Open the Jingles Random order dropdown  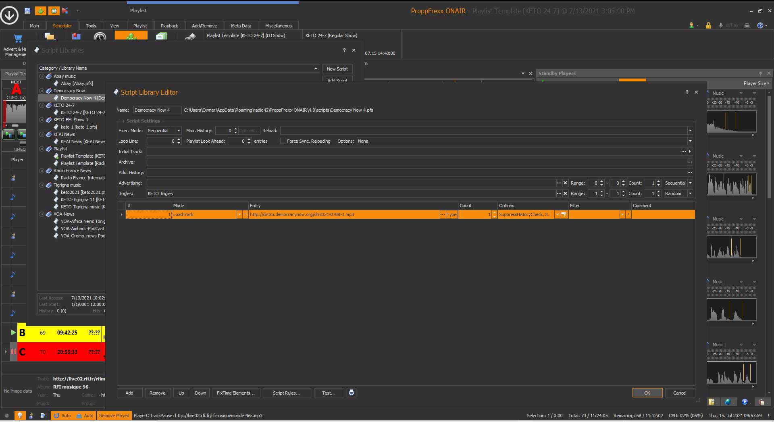pos(690,193)
